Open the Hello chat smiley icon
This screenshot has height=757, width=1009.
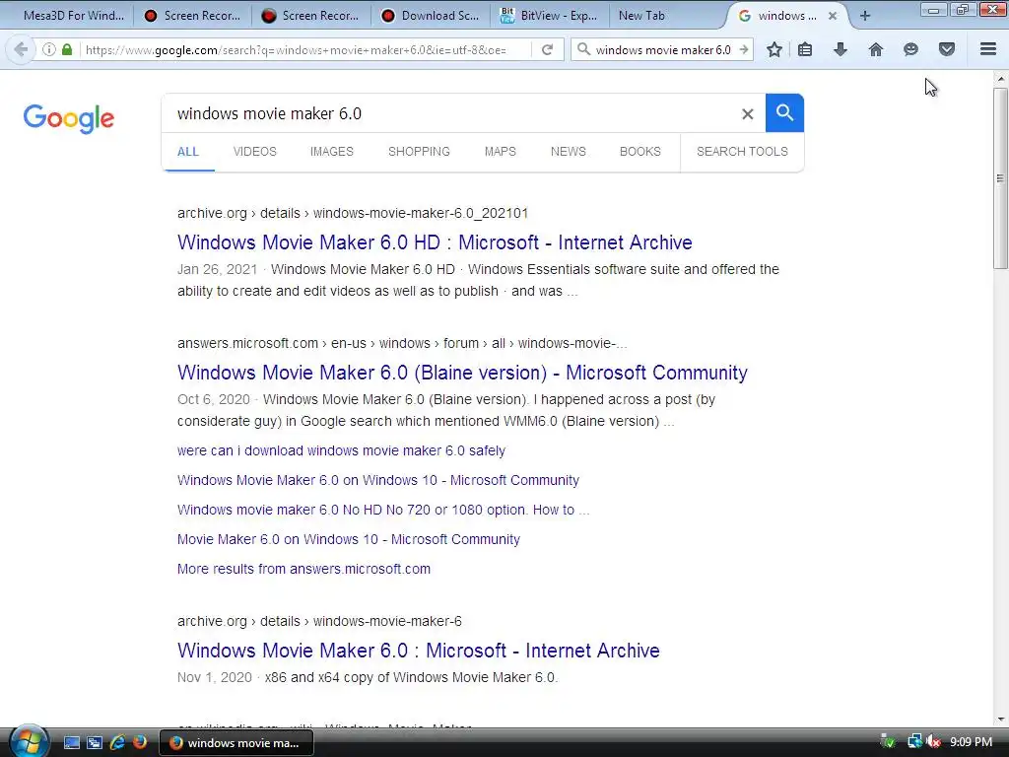point(910,49)
